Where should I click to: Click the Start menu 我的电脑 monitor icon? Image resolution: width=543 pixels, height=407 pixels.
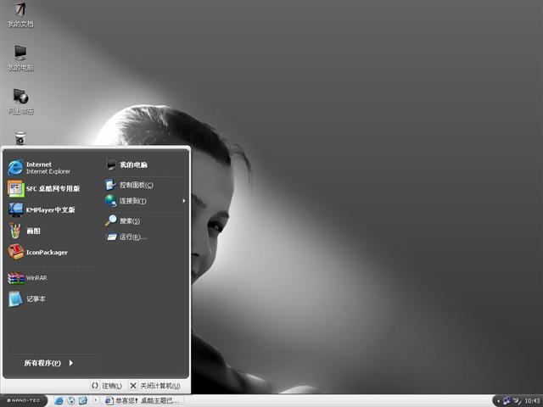point(111,164)
